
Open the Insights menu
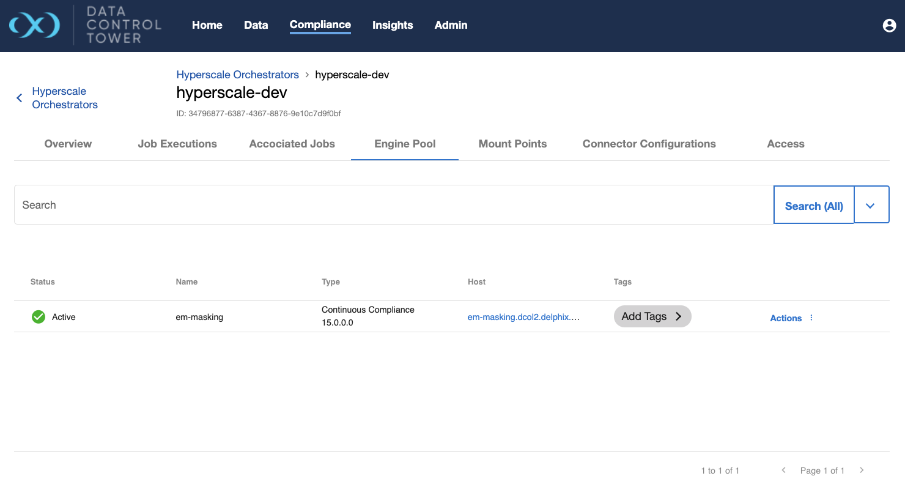click(393, 25)
